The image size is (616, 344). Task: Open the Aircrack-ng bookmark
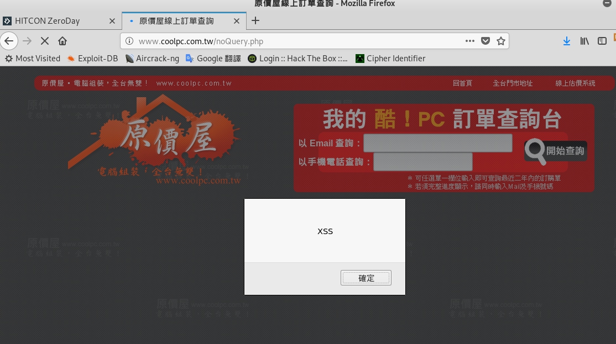click(152, 59)
